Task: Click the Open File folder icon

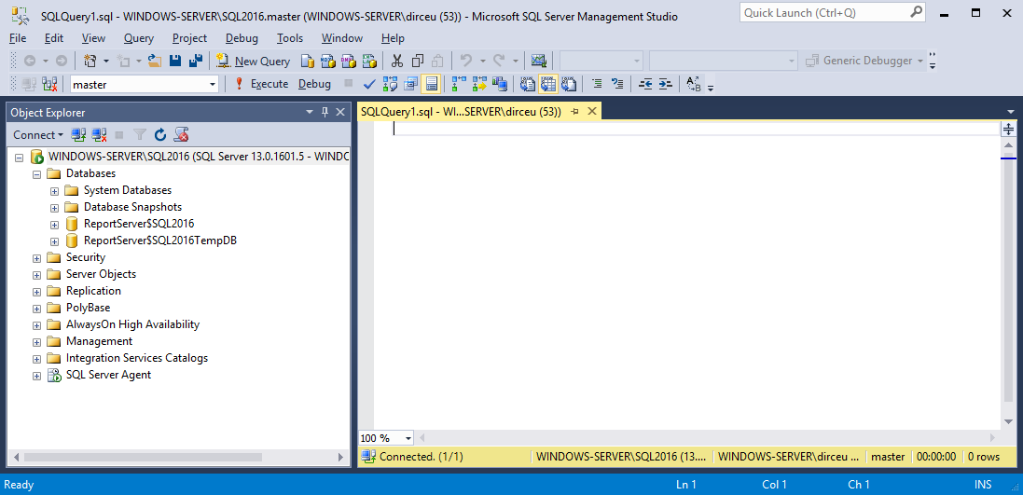Action: coord(155,61)
